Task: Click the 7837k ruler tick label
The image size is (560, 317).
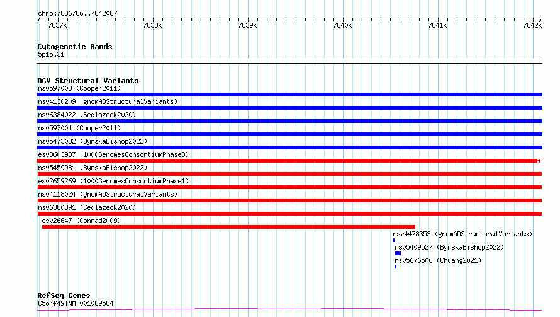Action: [57, 25]
